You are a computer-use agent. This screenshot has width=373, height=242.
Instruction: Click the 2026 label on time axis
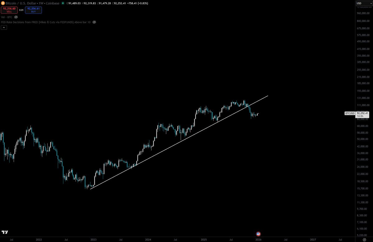click(x=258, y=240)
